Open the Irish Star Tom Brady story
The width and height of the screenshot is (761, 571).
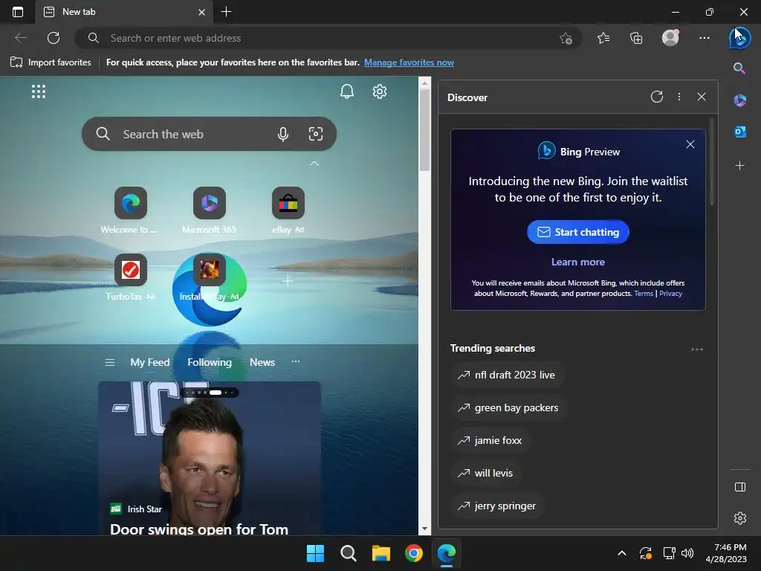point(209,458)
